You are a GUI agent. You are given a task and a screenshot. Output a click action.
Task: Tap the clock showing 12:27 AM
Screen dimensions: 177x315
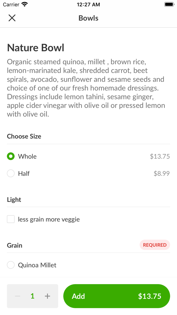point(88,4)
